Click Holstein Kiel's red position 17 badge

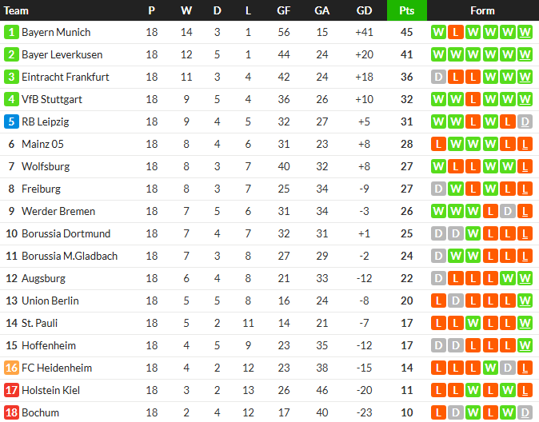click(x=11, y=391)
